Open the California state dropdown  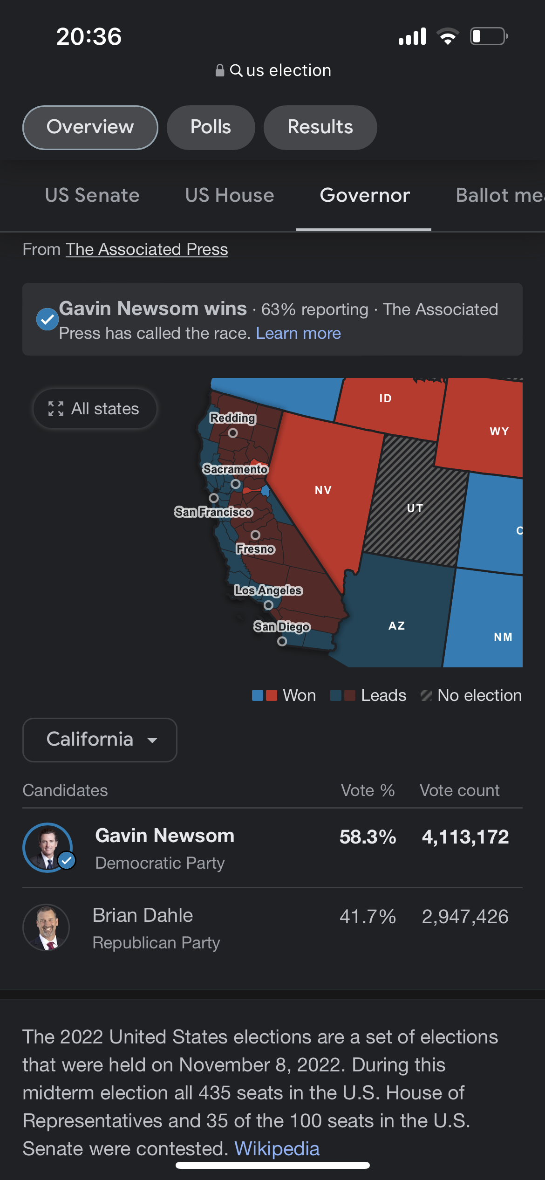(100, 740)
